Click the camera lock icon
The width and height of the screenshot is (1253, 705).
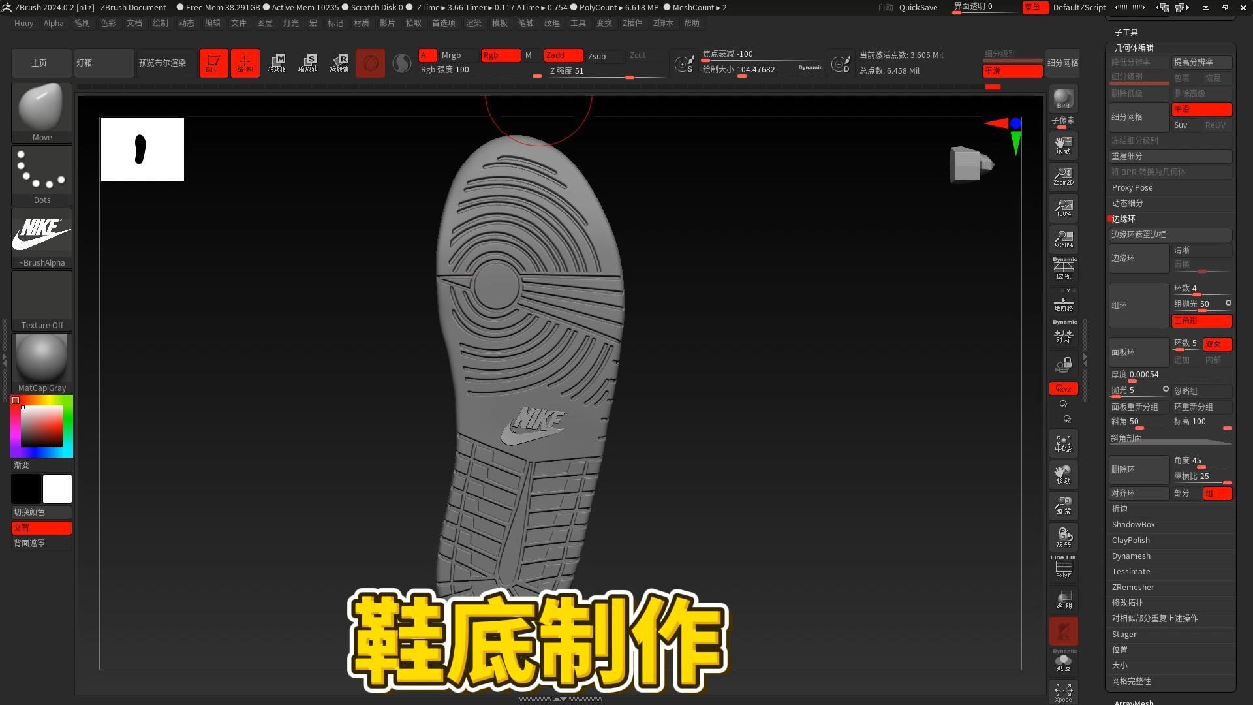pos(1064,364)
